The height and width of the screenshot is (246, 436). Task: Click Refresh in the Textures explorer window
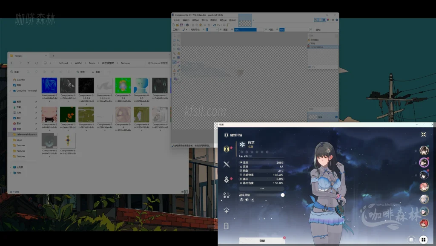pos(37,63)
